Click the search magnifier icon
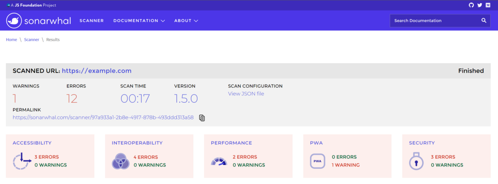 point(484,20)
